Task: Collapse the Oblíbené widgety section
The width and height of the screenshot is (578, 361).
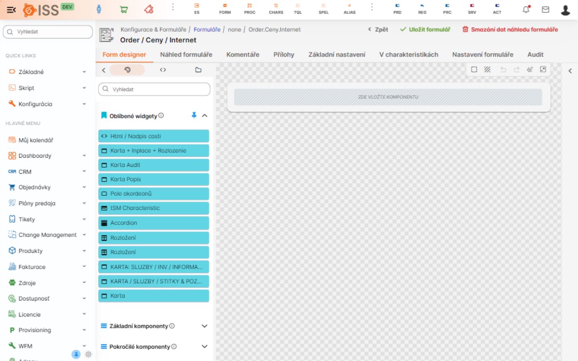Action: pyautogui.click(x=205, y=116)
